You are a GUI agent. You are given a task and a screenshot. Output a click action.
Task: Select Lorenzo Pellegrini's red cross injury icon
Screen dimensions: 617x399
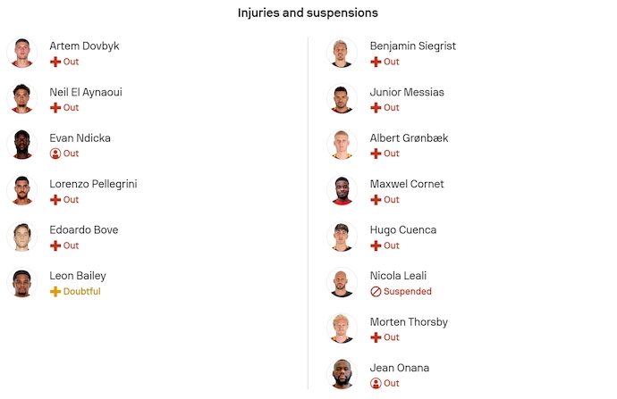point(55,200)
